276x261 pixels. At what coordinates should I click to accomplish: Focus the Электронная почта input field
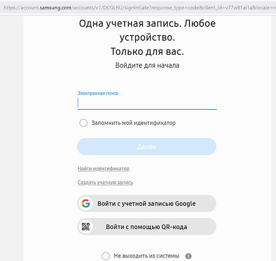(x=147, y=103)
